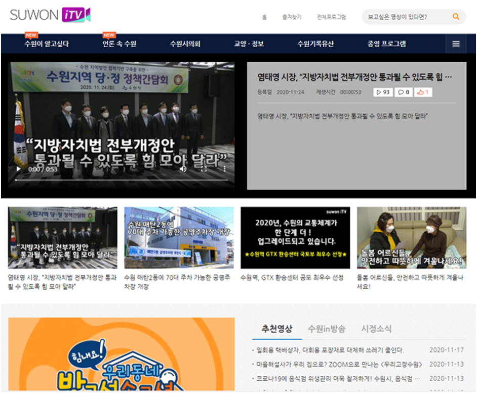The width and height of the screenshot is (477, 393).
Task: Click the 우리동네 orange banner image
Action: (x=122, y=354)
